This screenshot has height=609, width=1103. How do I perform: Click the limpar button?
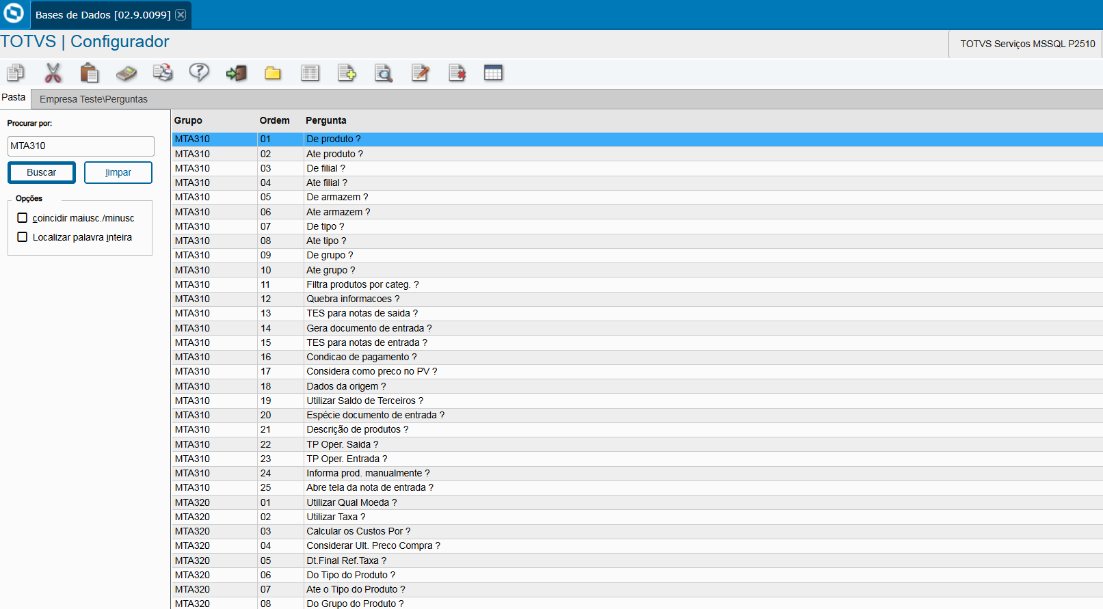(118, 172)
